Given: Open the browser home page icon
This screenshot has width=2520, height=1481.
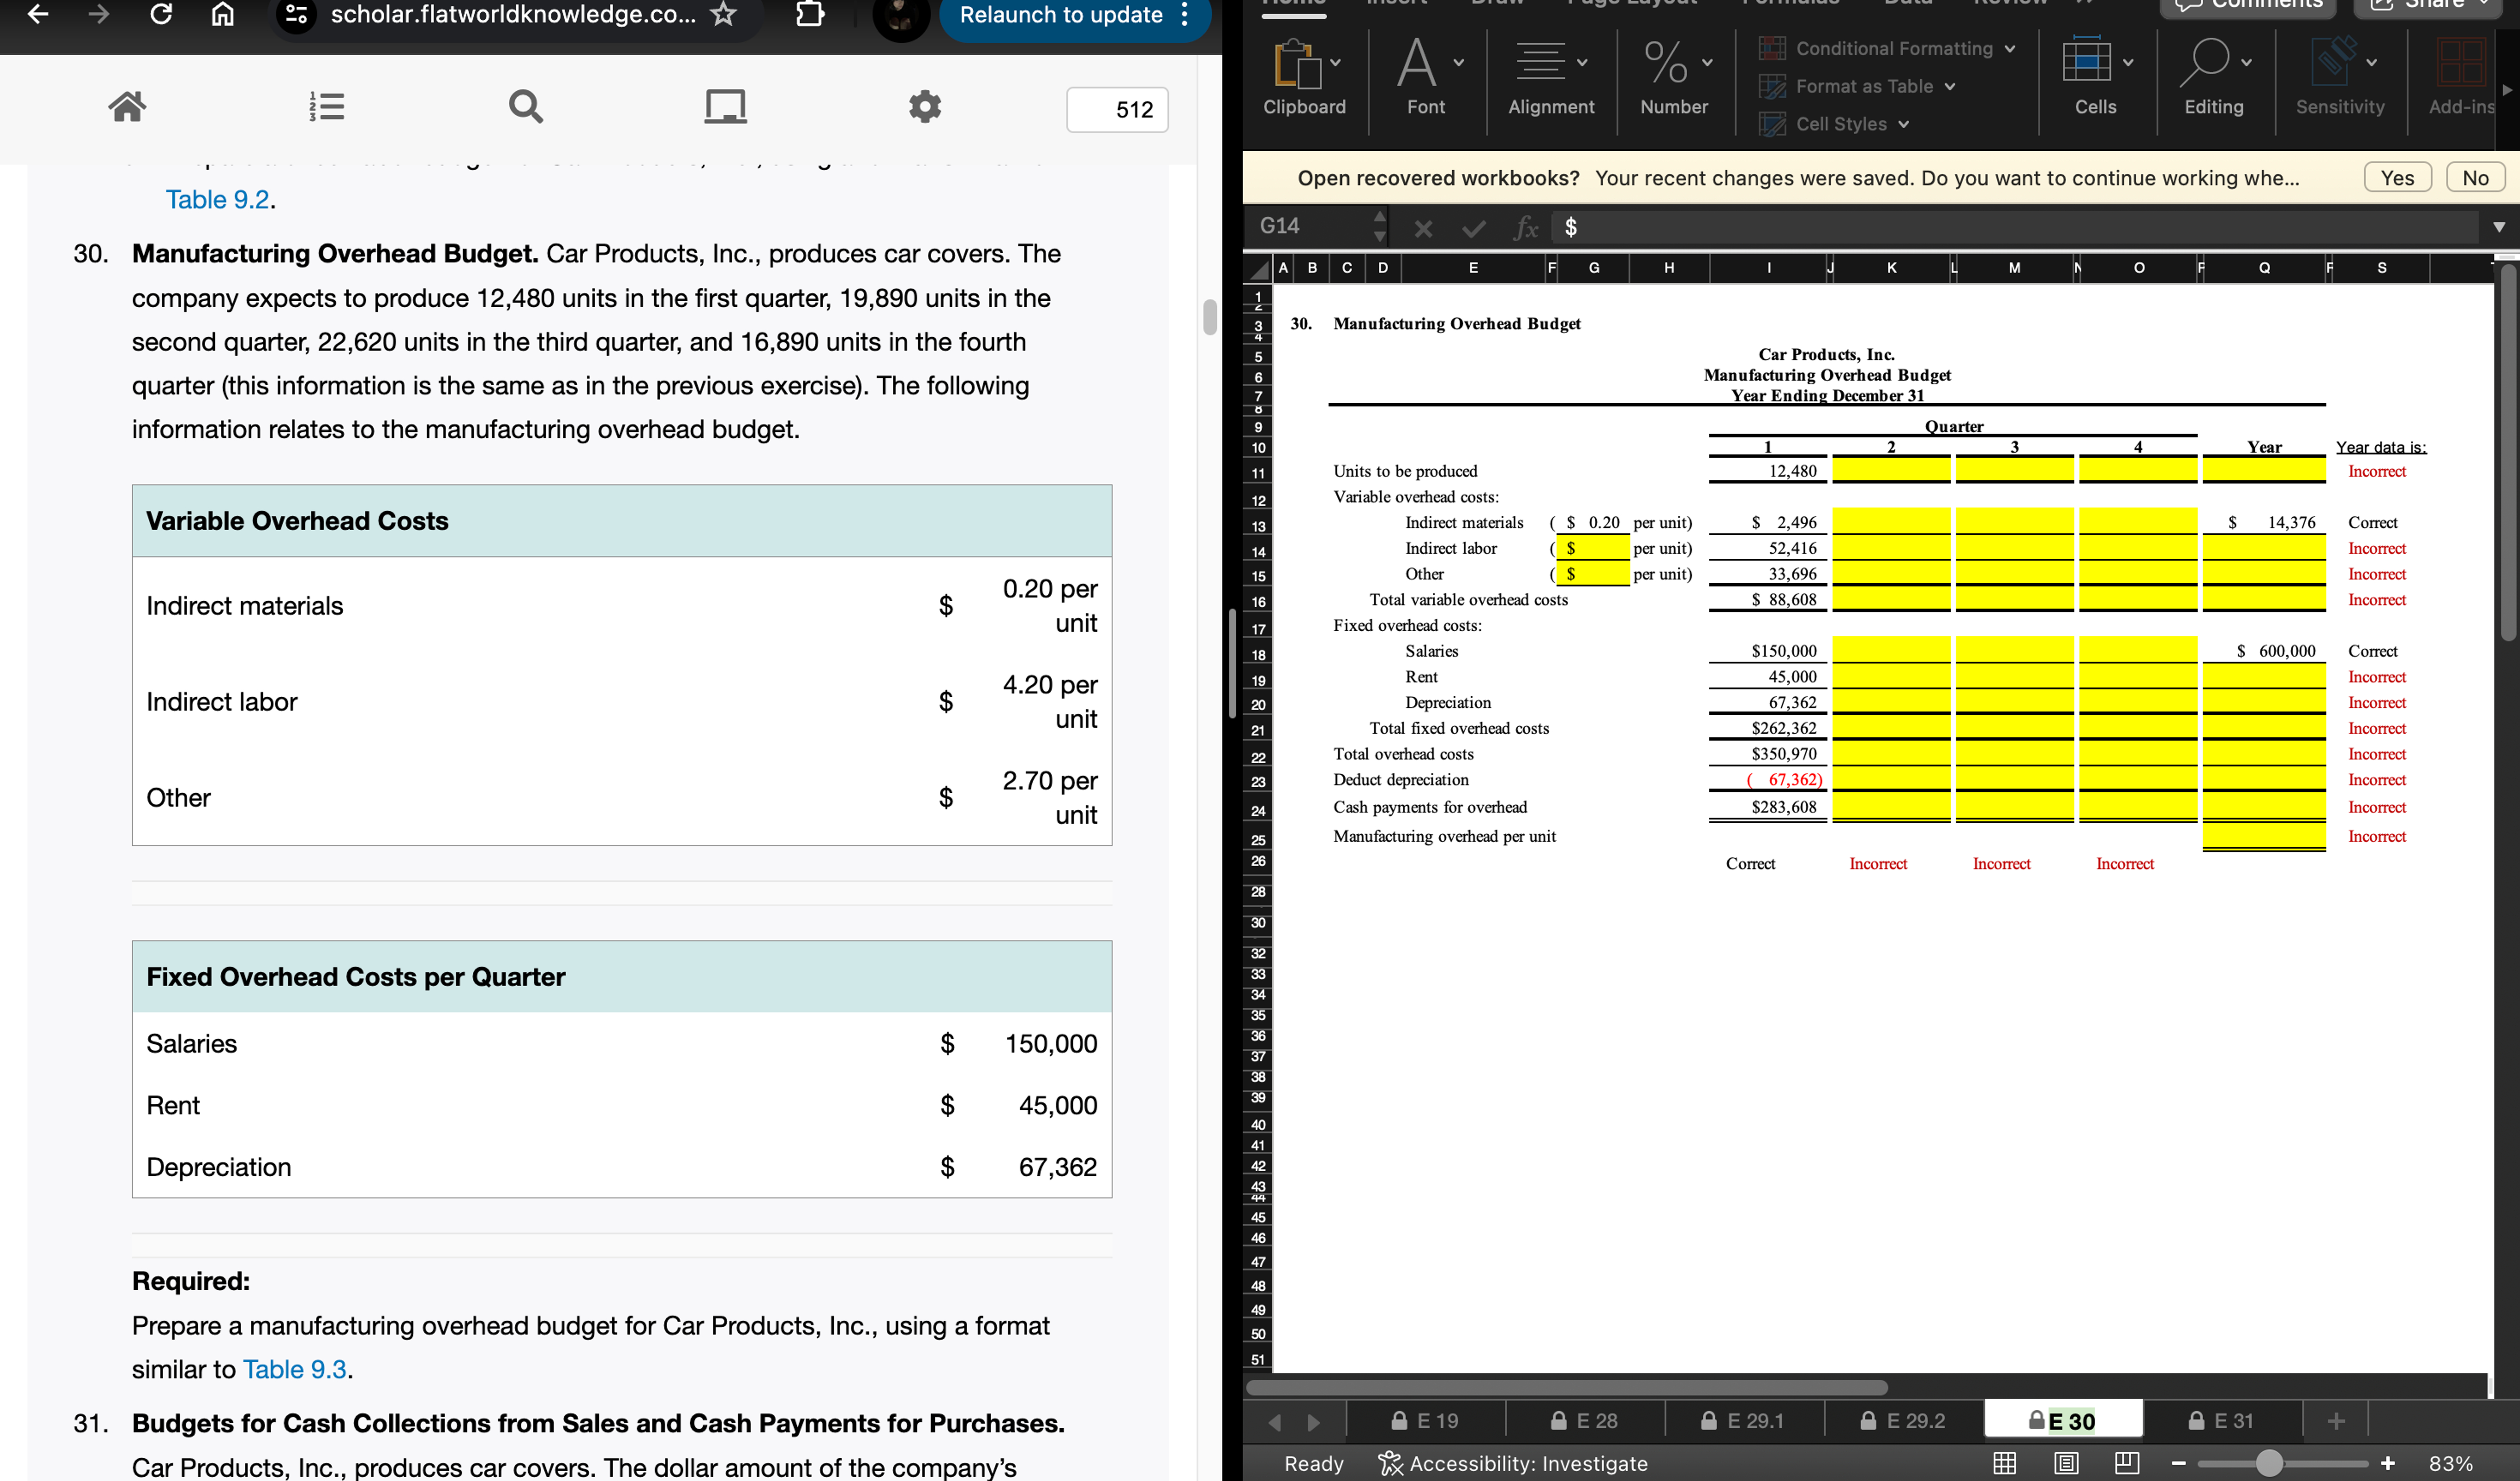Looking at the screenshot, I should [x=223, y=14].
